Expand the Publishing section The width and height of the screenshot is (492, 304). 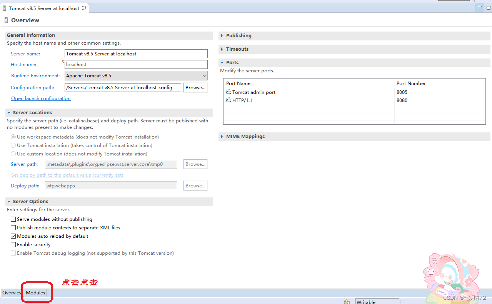tap(222, 36)
